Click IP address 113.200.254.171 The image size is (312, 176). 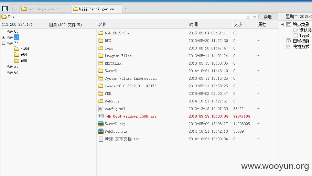(x=17, y=24)
